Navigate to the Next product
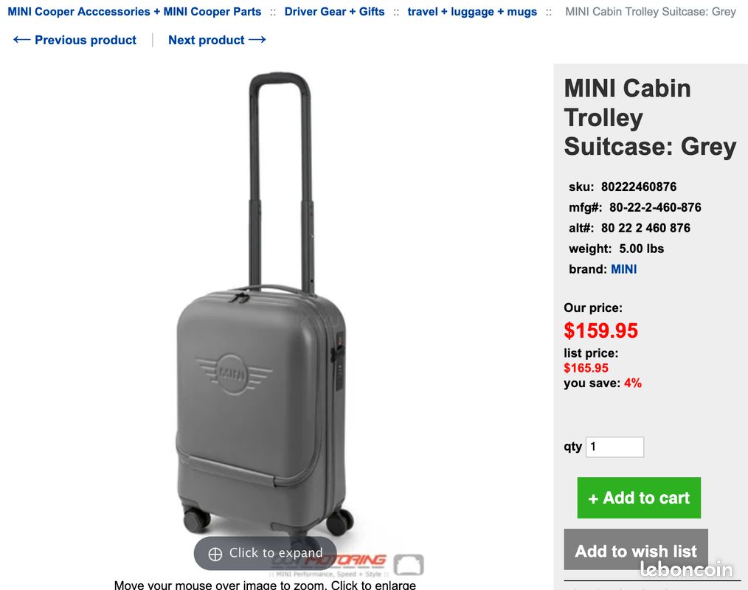The image size is (748, 590). pyautogui.click(x=207, y=40)
